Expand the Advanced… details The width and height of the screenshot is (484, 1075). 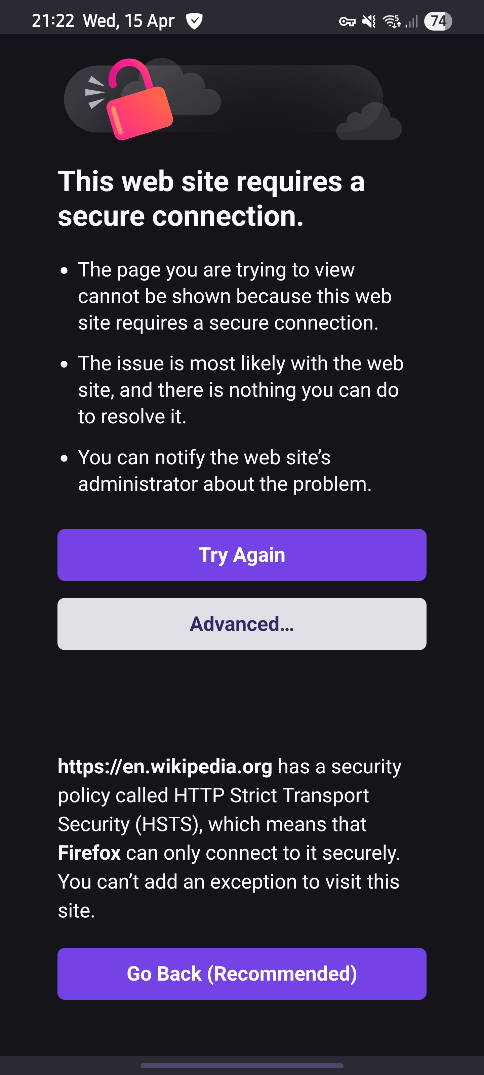242,624
